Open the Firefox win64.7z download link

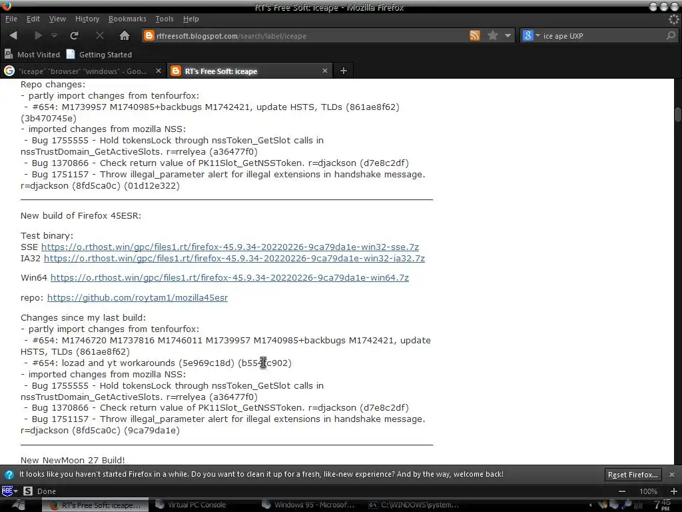pos(230,277)
